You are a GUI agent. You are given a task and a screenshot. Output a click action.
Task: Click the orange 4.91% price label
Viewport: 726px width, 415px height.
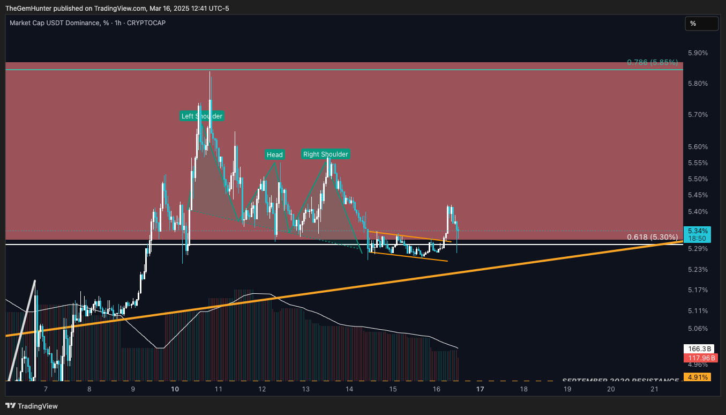(x=697, y=377)
